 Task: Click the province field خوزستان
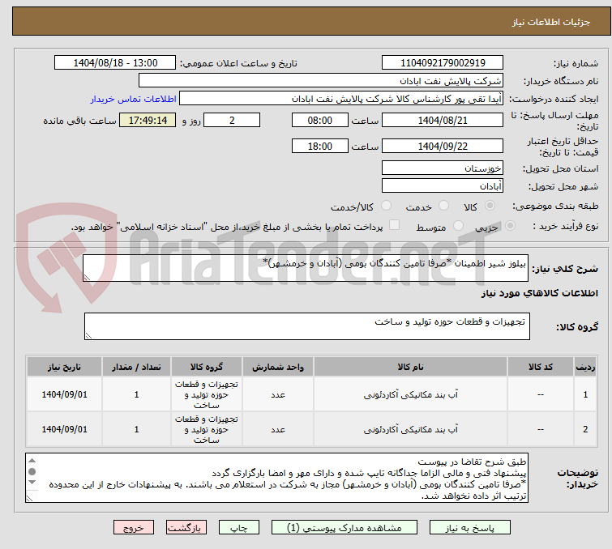click(x=443, y=168)
